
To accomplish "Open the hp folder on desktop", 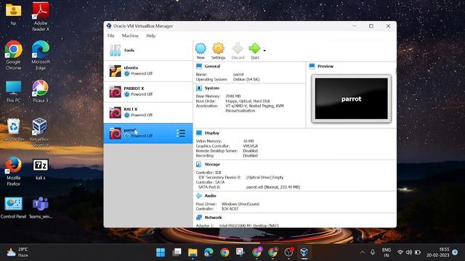I will click(x=13, y=14).
